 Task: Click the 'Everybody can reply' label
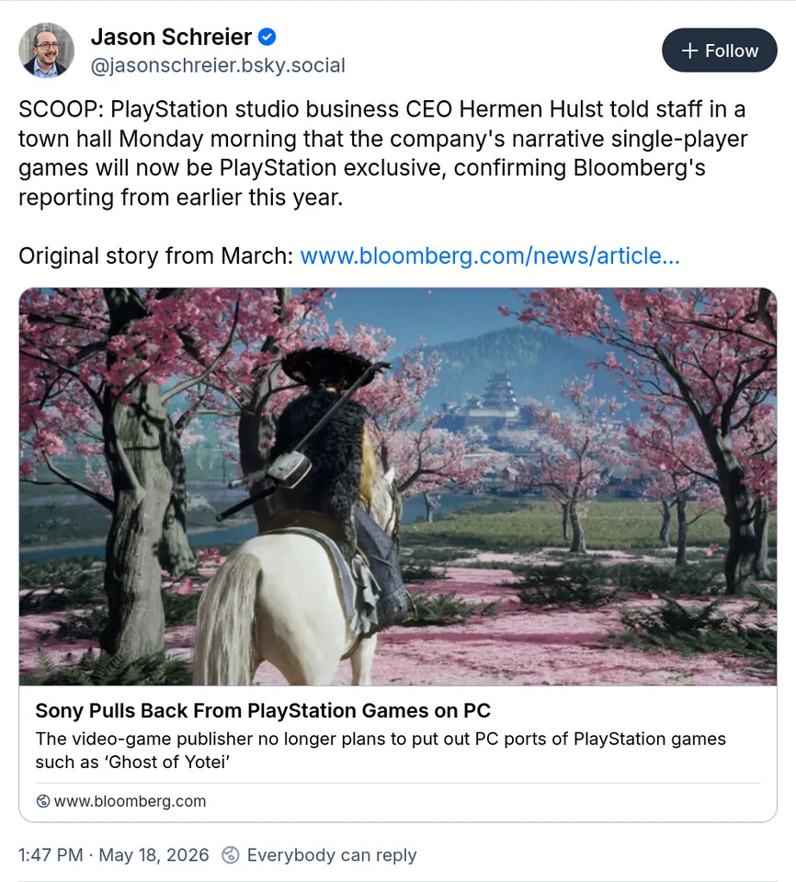[x=332, y=855]
